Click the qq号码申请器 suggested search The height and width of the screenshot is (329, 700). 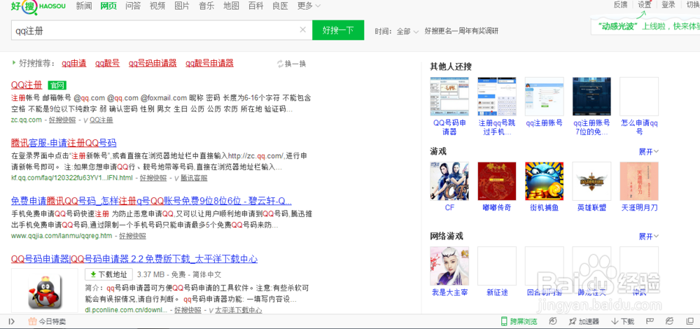pyautogui.click(x=153, y=64)
